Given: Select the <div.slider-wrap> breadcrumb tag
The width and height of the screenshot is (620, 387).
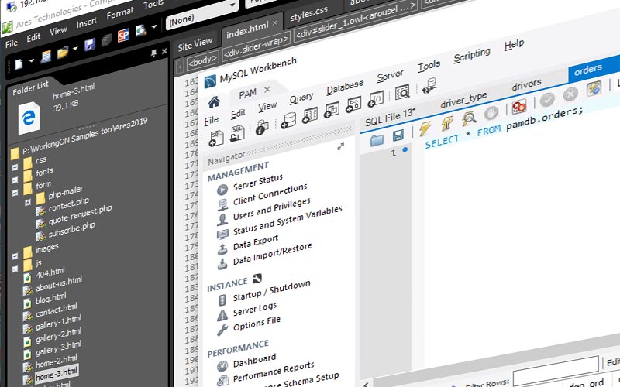Looking at the screenshot, I should pyautogui.click(x=257, y=47).
